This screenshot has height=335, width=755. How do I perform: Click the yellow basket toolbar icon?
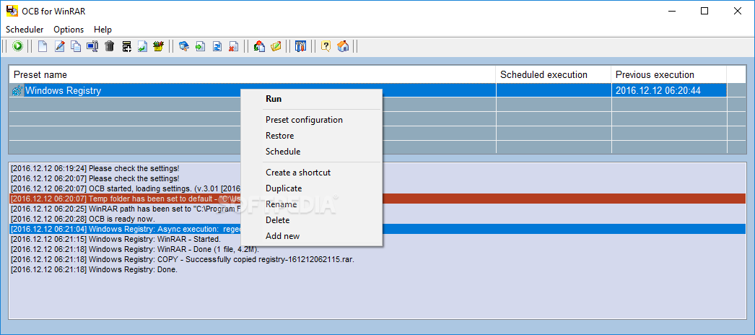click(158, 46)
